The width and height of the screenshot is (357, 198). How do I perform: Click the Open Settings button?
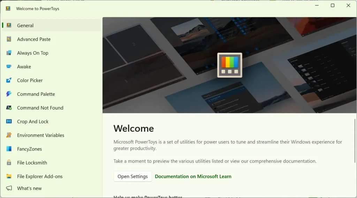point(132,176)
